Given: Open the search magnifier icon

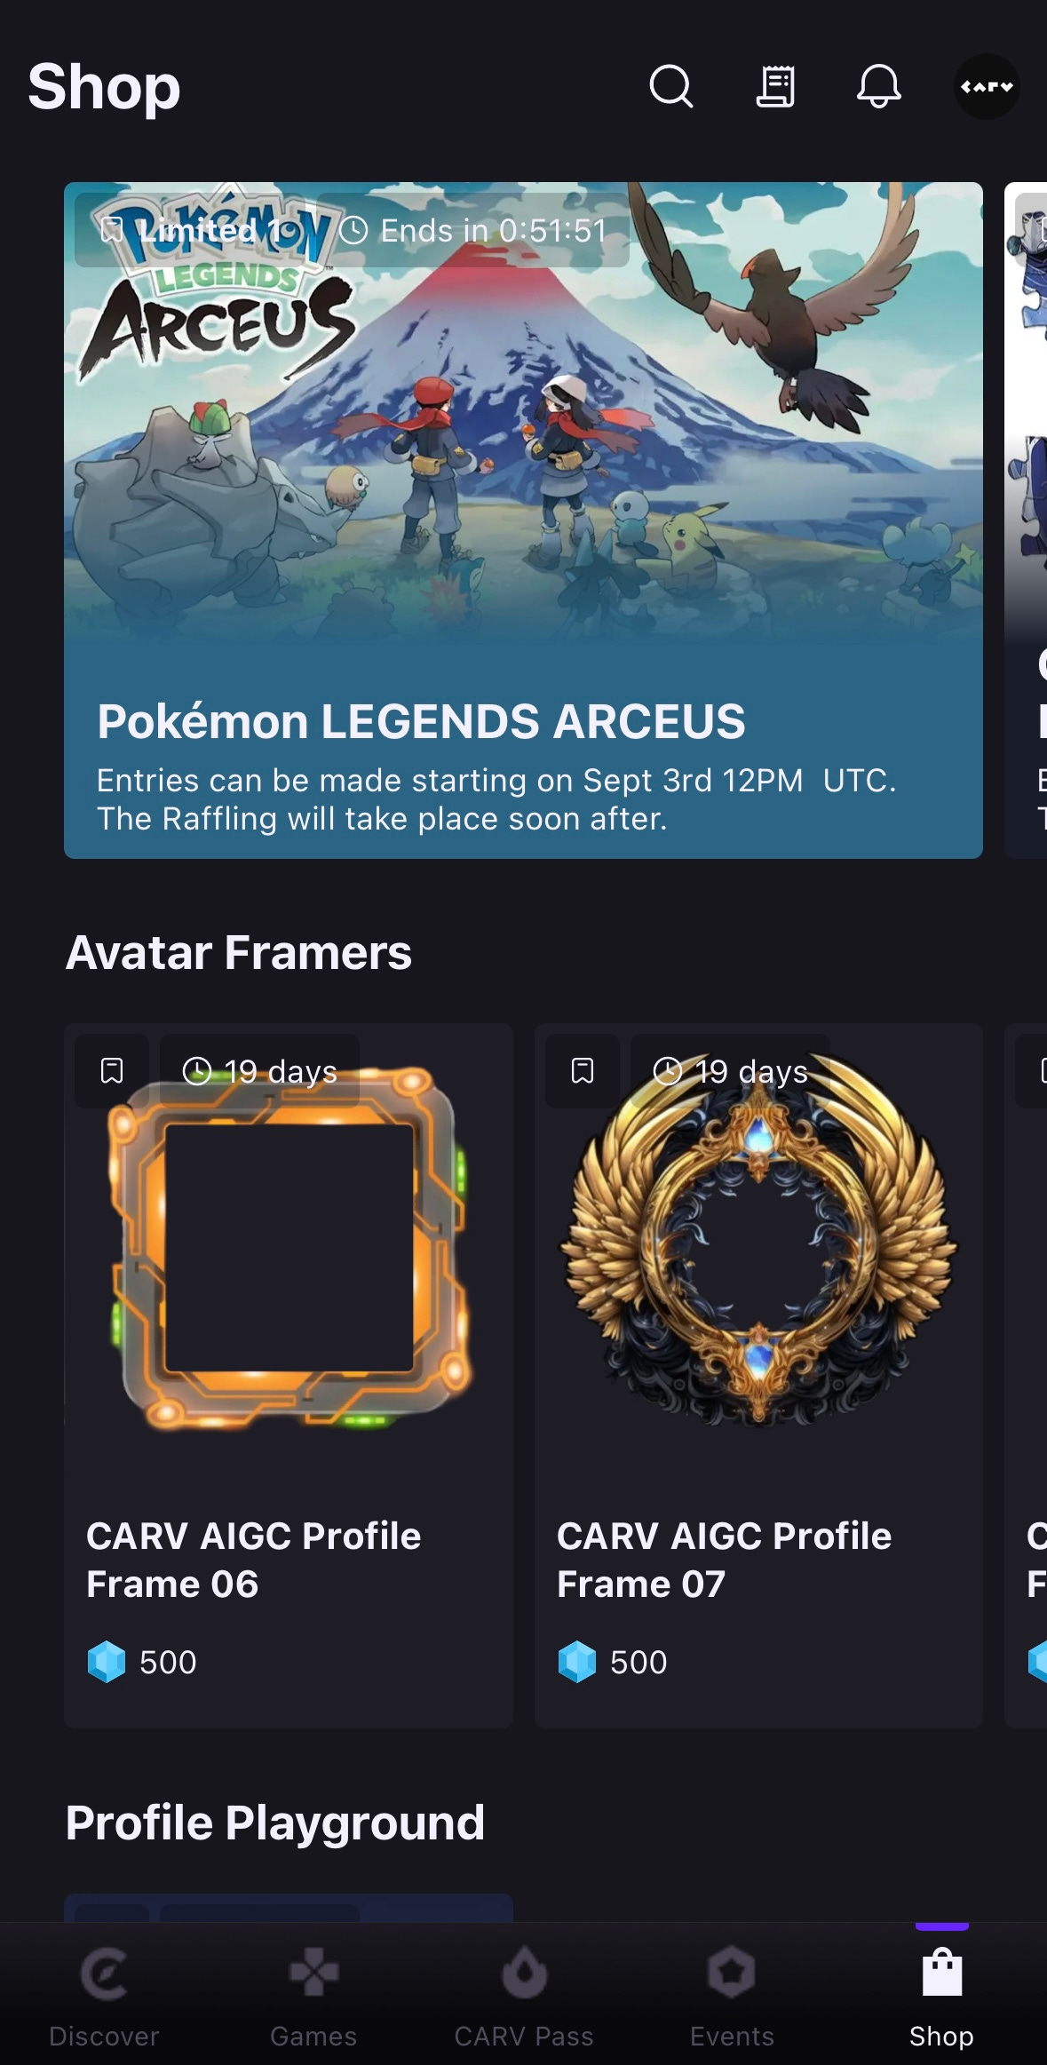Looking at the screenshot, I should coord(671,86).
